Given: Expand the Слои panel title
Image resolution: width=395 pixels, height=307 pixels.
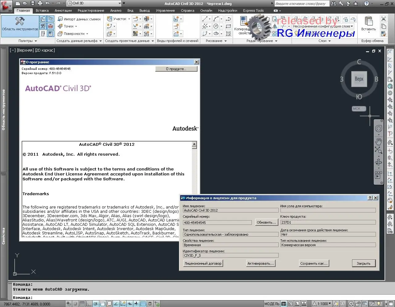Looking at the screenshot, I should 325,41.
